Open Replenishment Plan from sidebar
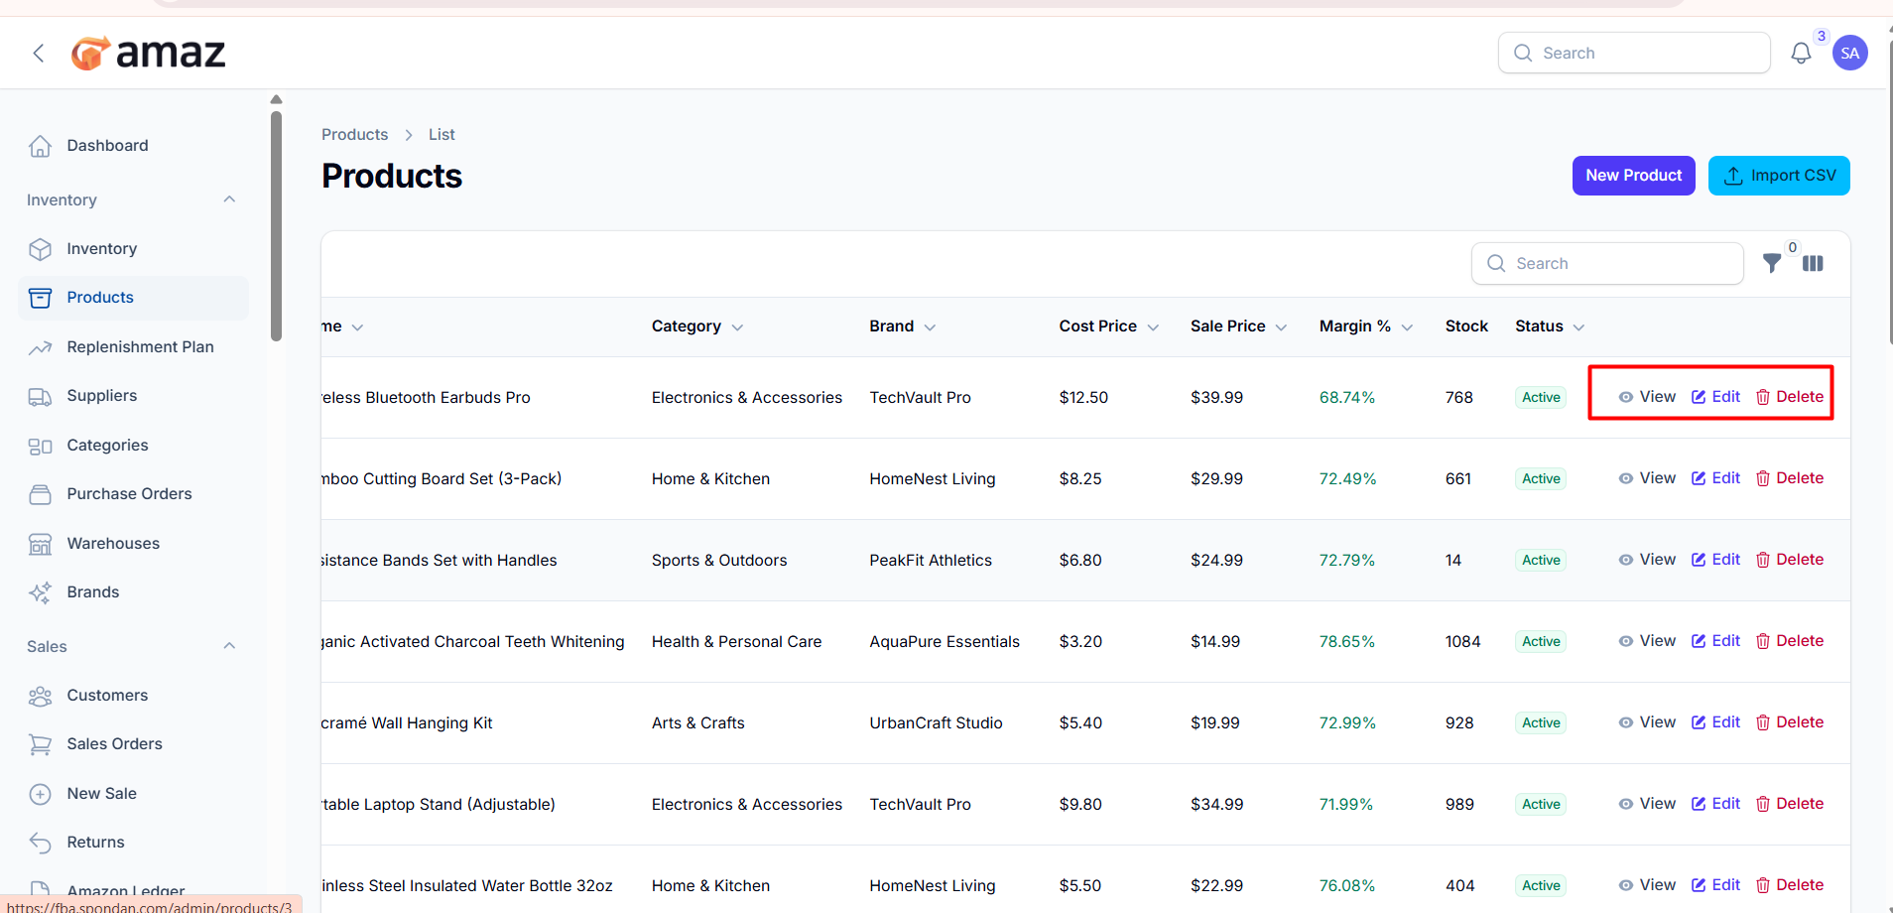Viewport: 1893px width, 913px height. click(140, 347)
